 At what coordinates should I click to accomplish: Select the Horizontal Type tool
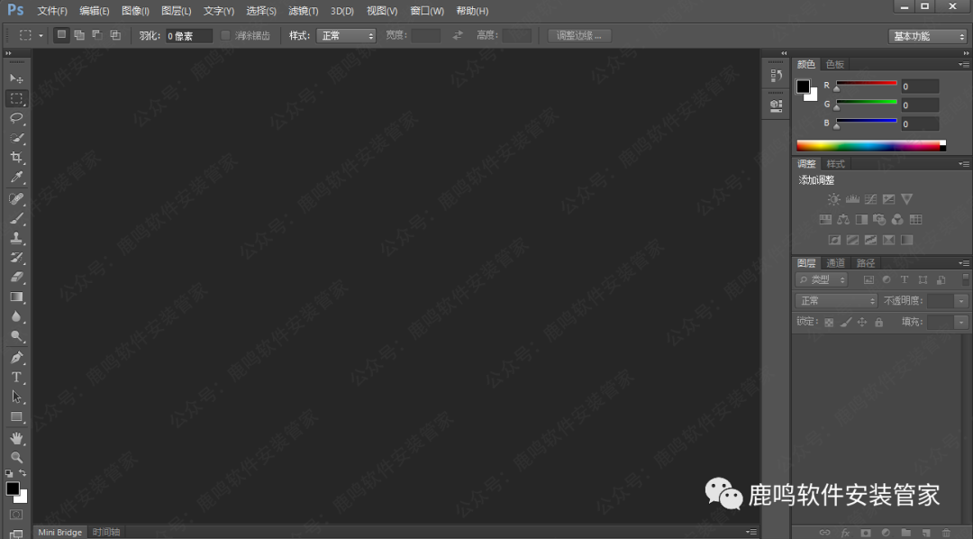(16, 377)
